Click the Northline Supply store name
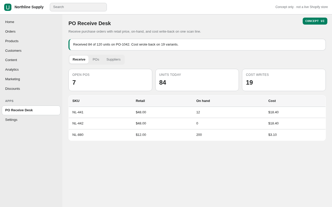Image resolution: width=332 pixels, height=207 pixels. pyautogui.click(x=29, y=7)
